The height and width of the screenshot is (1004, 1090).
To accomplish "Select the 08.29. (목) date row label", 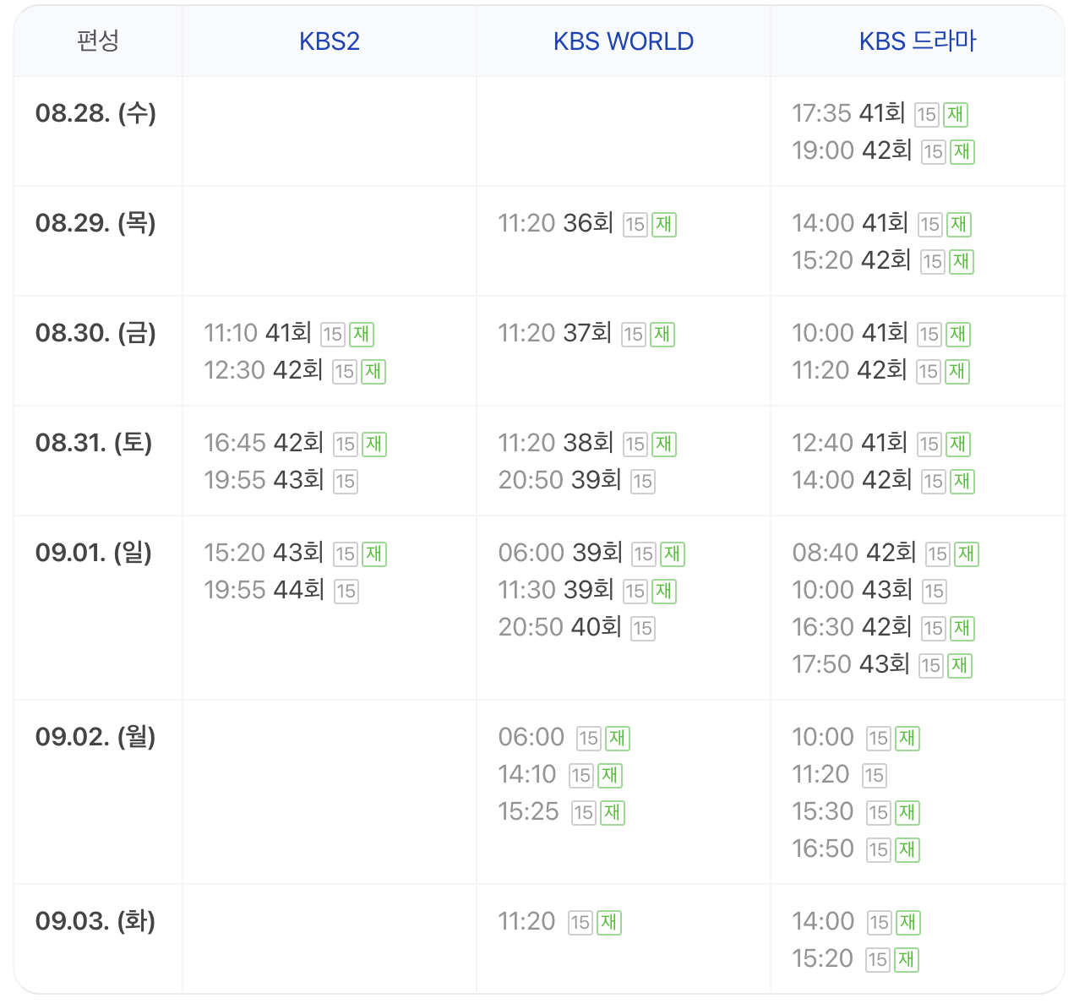I will click(x=95, y=223).
